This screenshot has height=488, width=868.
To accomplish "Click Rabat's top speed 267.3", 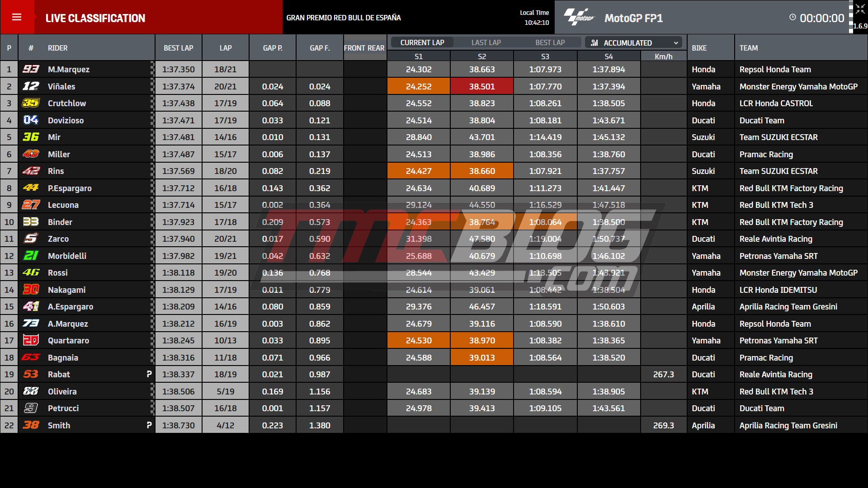I will click(x=663, y=375).
